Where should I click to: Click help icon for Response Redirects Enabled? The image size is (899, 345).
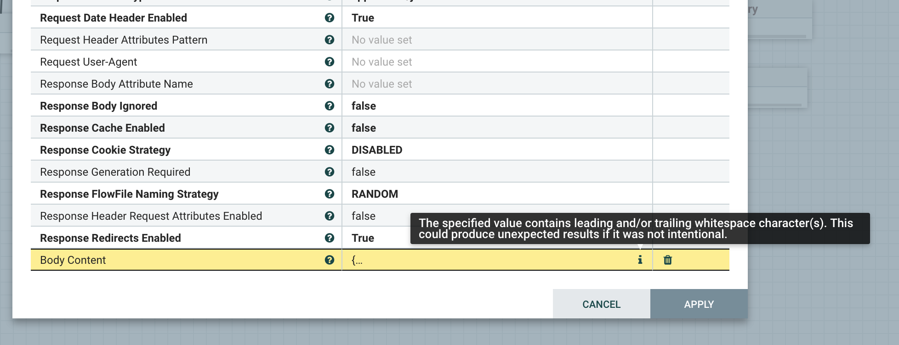click(x=329, y=238)
